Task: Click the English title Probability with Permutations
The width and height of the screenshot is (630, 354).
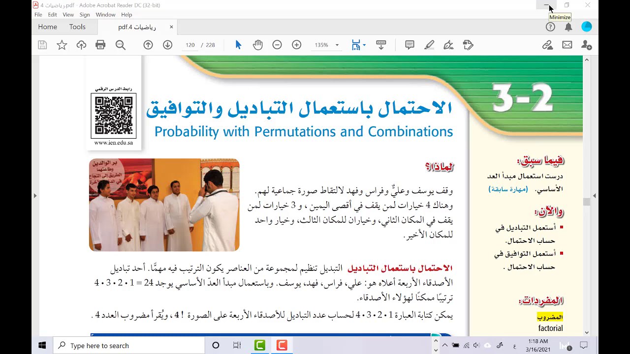Action: point(304,131)
